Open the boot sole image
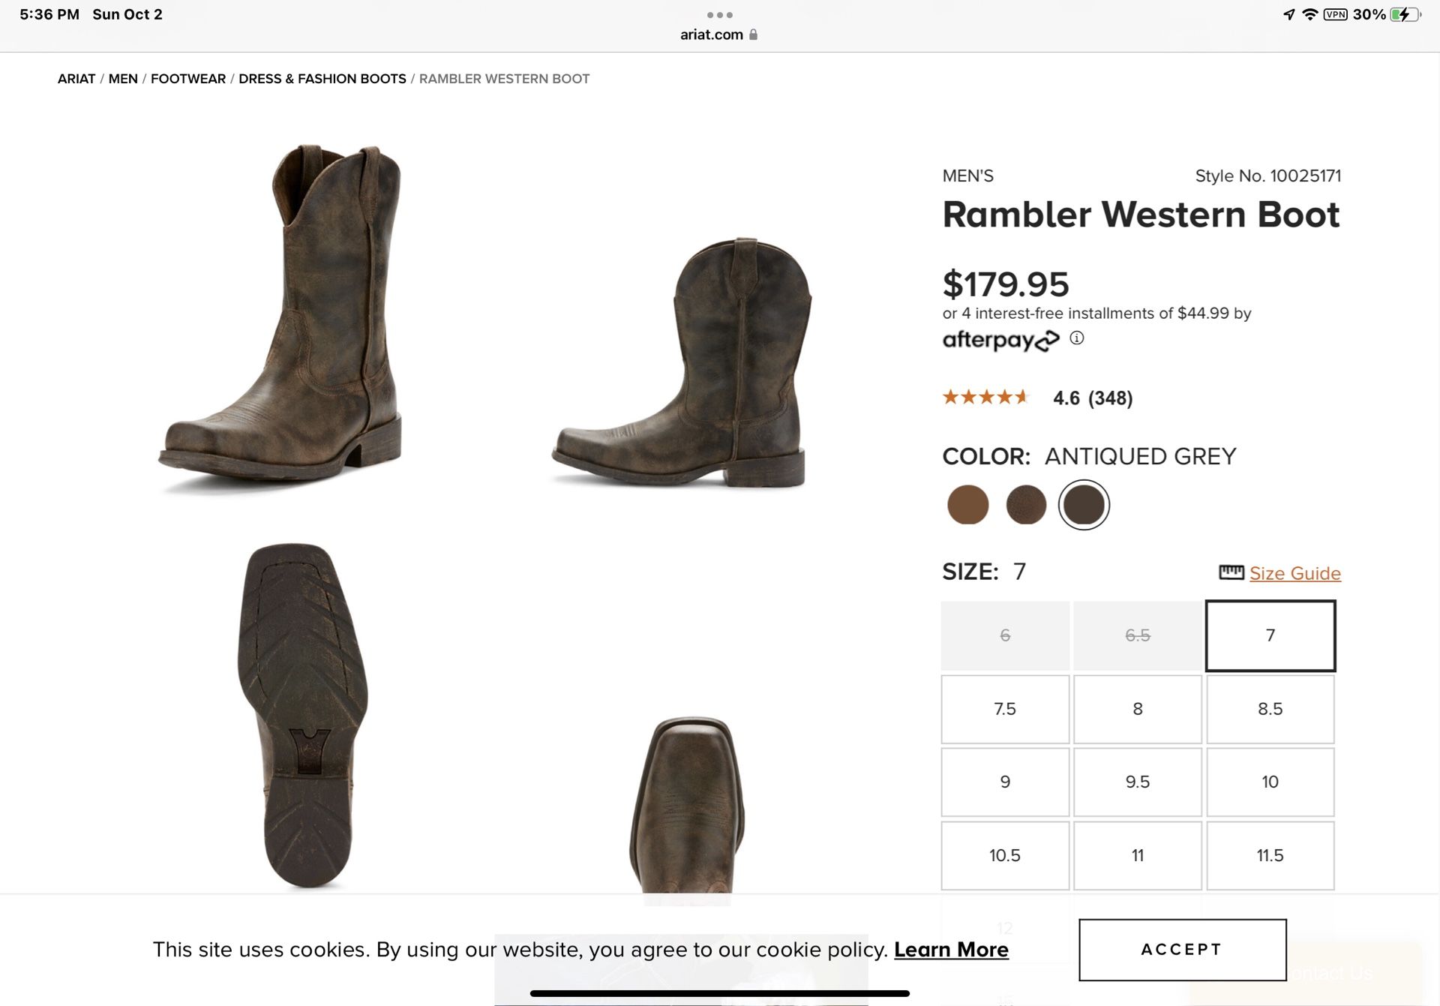Viewport: 1440px width, 1006px height. (x=303, y=716)
